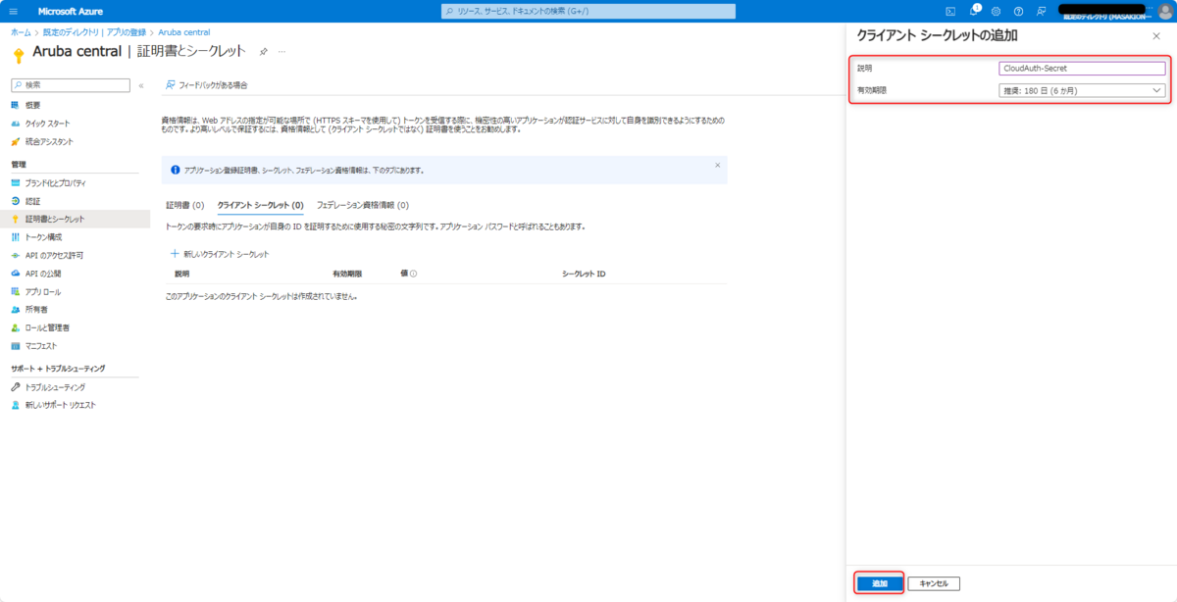The width and height of the screenshot is (1177, 602).
Task: Click the シークレット ID column header
Action: tap(584, 274)
